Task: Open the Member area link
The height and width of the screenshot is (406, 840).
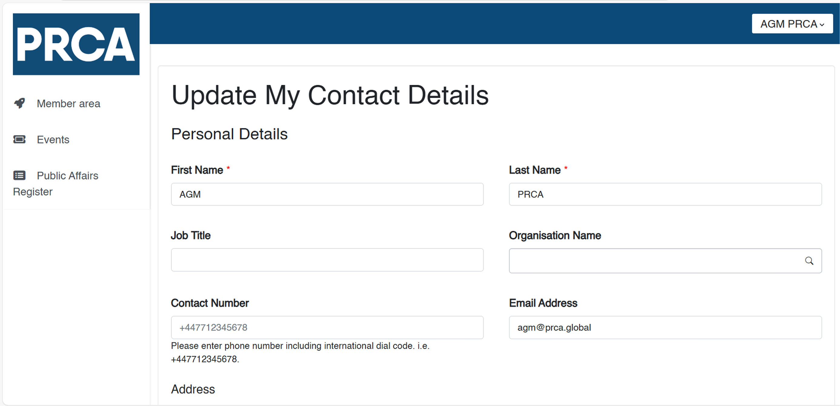Action: 68,103
